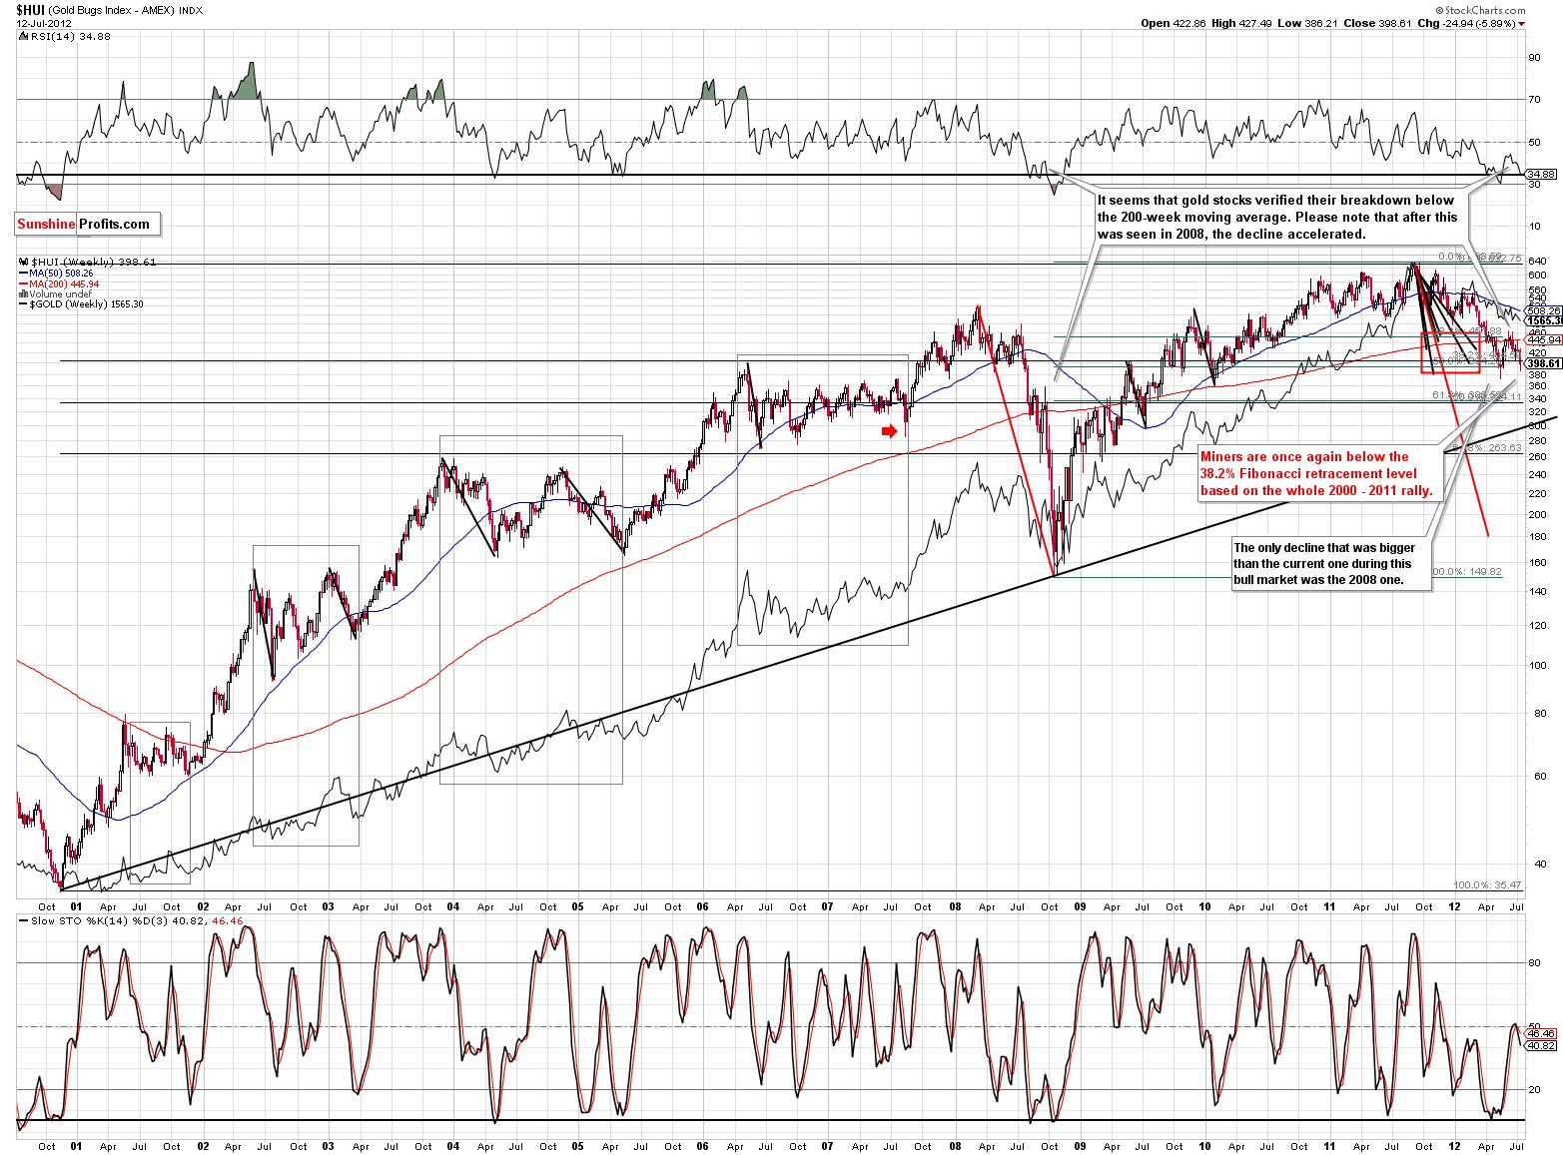Click the 34.88 RSI value tag on right axis
The height and width of the screenshot is (1155, 1563).
(1541, 174)
